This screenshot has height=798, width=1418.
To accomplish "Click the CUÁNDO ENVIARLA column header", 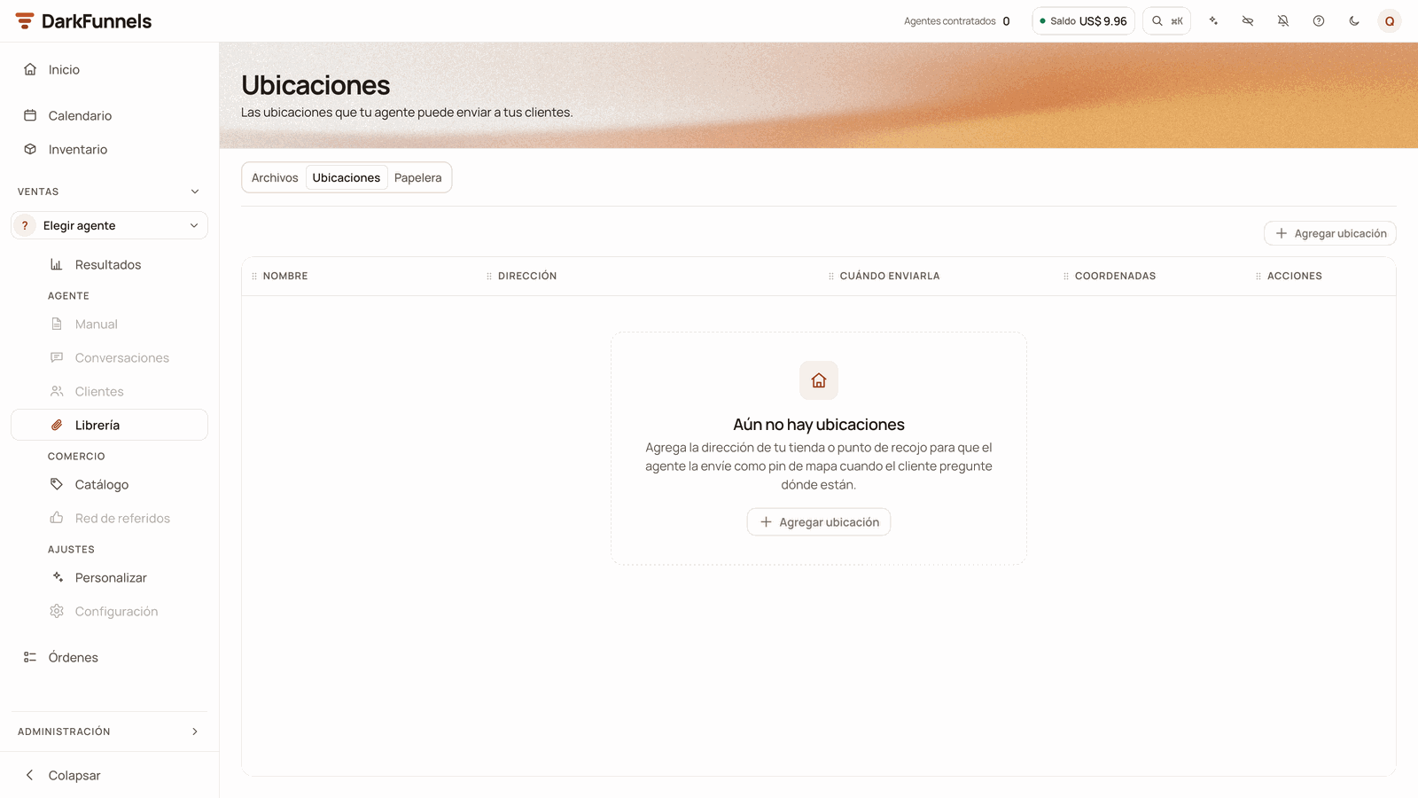I will tap(890, 276).
